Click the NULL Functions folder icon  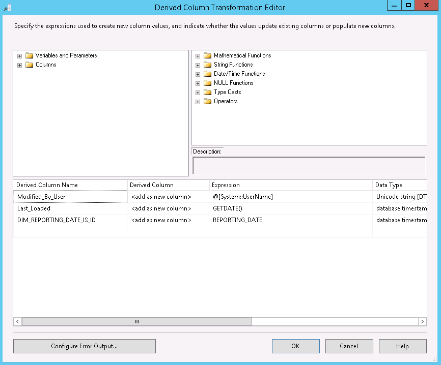coord(207,83)
